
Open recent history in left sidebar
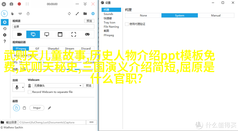click(x=5, y=29)
